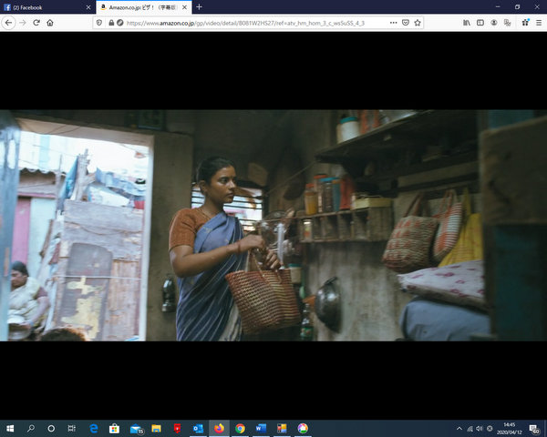This screenshot has width=547, height=437.
Task: Open red bookmark app on taskbar
Action: coord(177,428)
